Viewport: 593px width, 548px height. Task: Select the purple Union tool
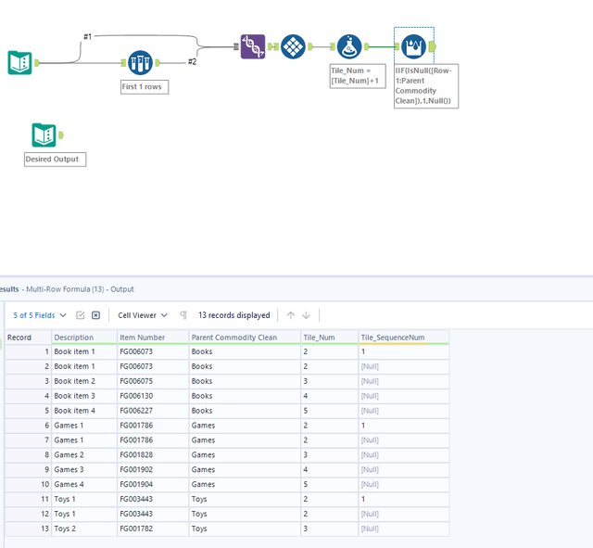click(253, 46)
